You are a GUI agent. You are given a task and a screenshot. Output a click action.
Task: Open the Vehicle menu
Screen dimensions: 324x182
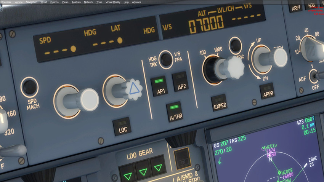pos(18,2)
